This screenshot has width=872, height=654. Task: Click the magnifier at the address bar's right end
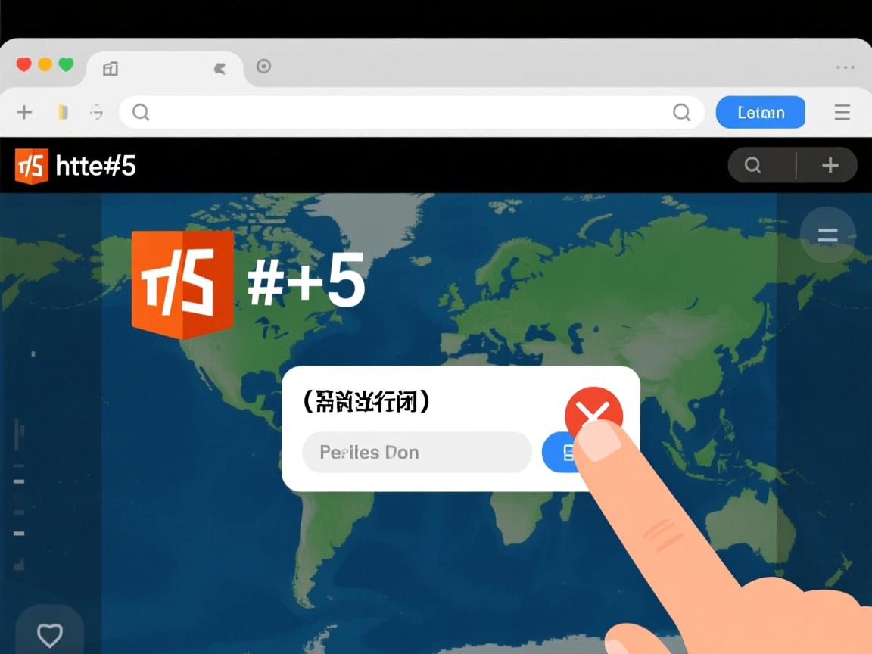[681, 113]
